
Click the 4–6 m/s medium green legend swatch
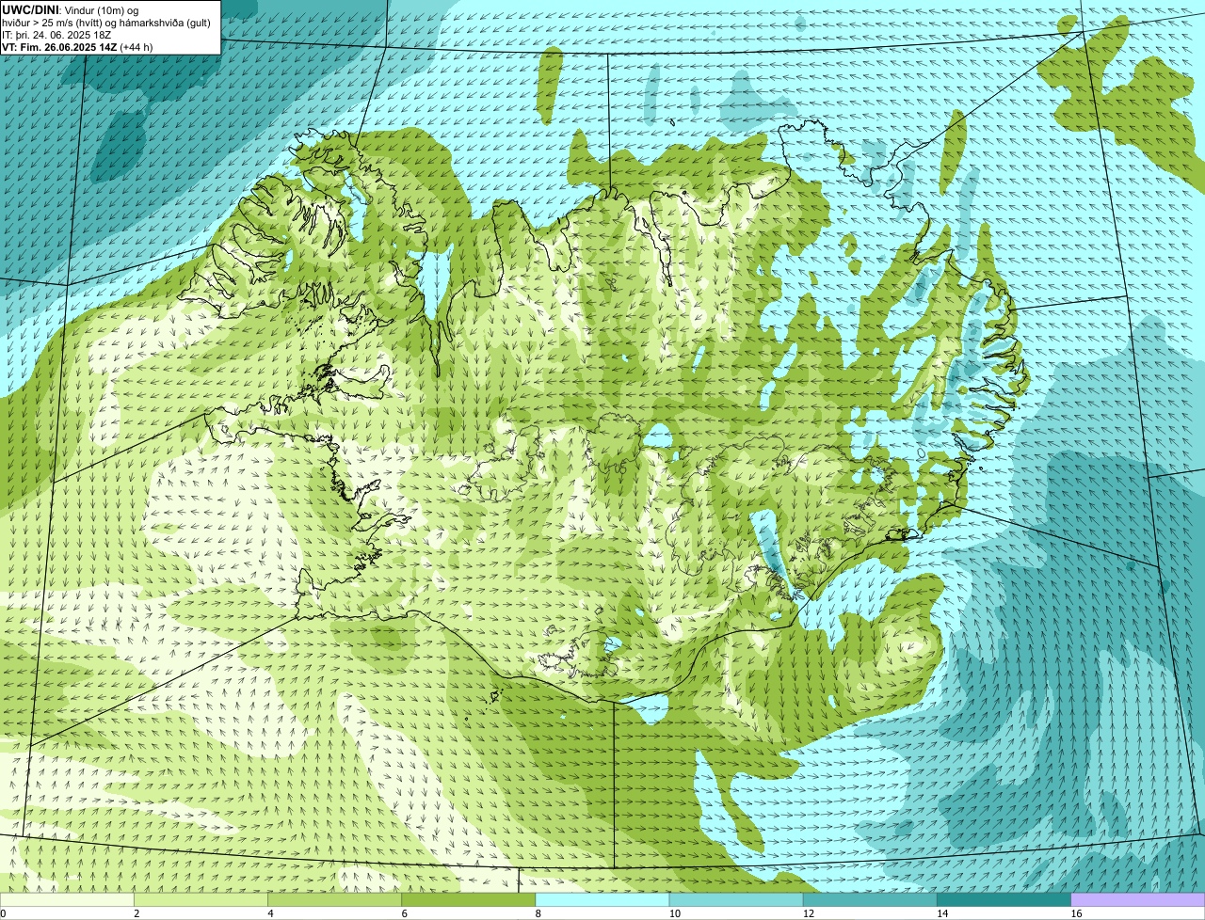(x=335, y=899)
